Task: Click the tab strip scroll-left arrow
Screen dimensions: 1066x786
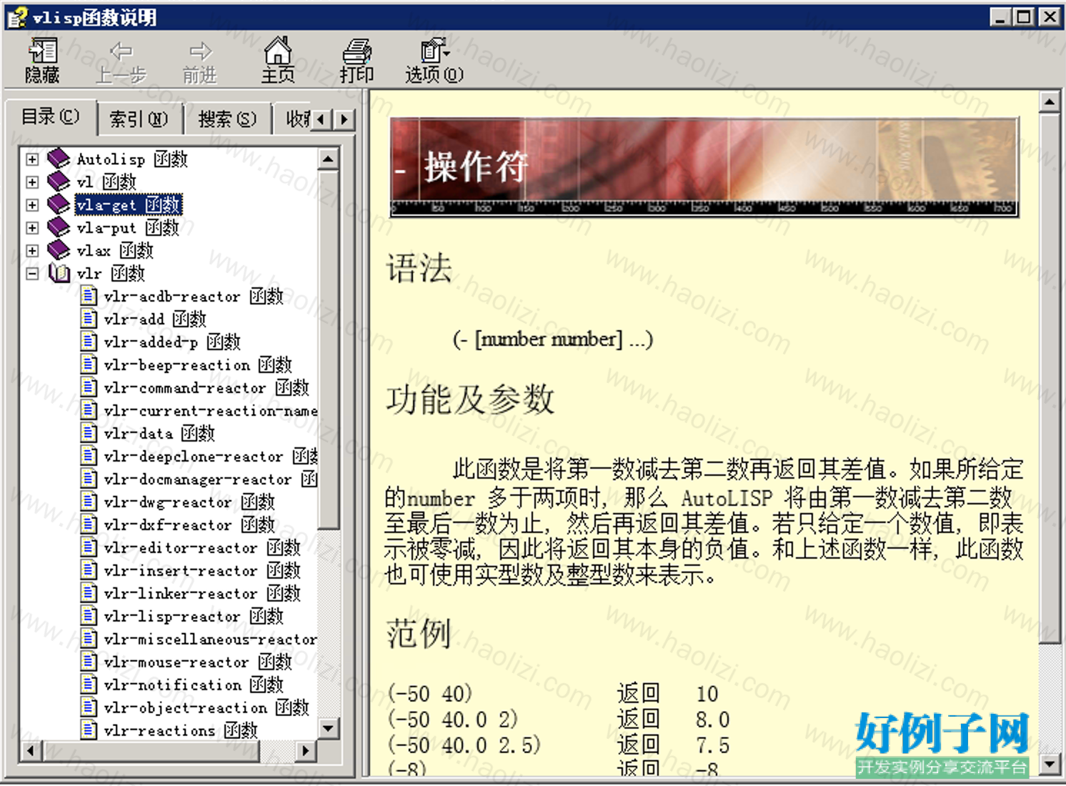Action: [322, 119]
